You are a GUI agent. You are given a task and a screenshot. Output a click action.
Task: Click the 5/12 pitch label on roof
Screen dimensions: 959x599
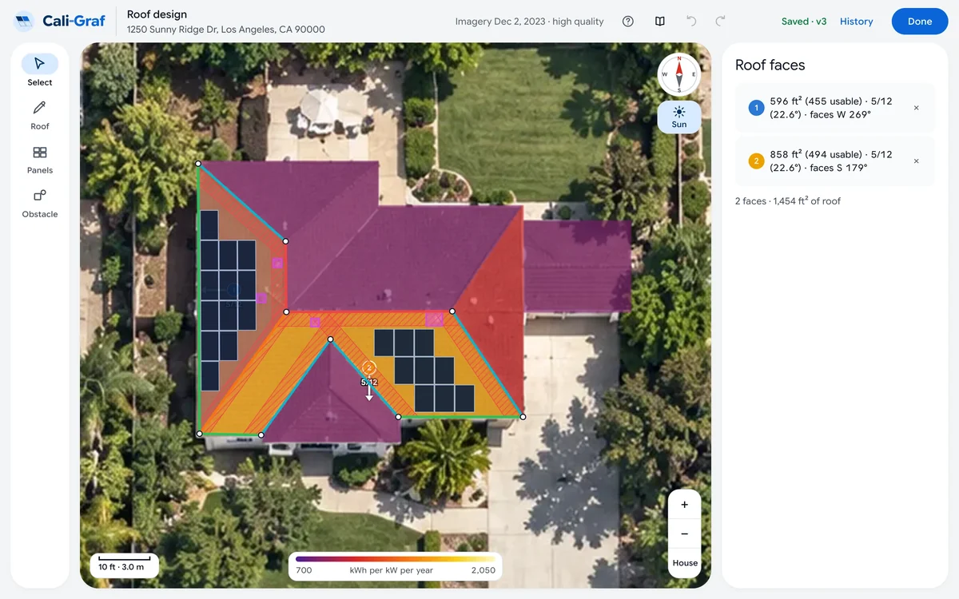coord(369,383)
